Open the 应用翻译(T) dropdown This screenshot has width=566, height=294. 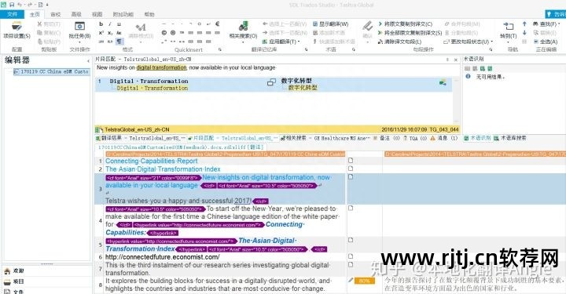(x=281, y=42)
